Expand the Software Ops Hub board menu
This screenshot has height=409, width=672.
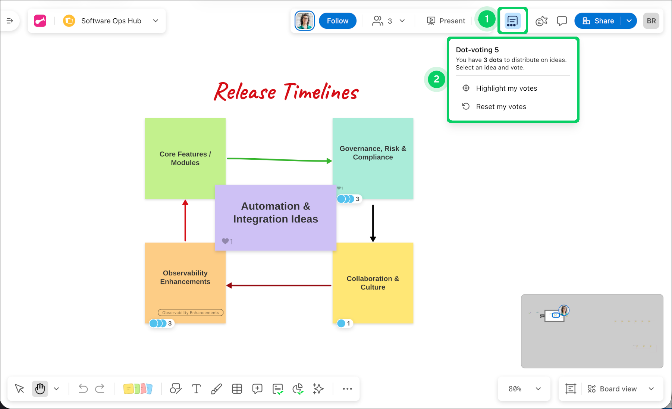click(156, 21)
